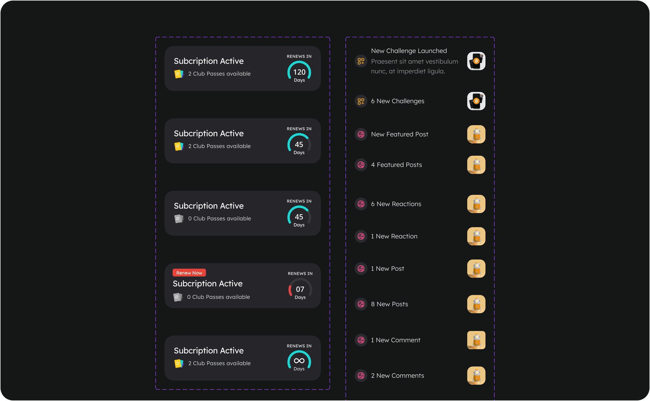The image size is (650, 401).
Task: Open the Bitcoin thumbnail beside 6 New Challenges
Action: 476,101
